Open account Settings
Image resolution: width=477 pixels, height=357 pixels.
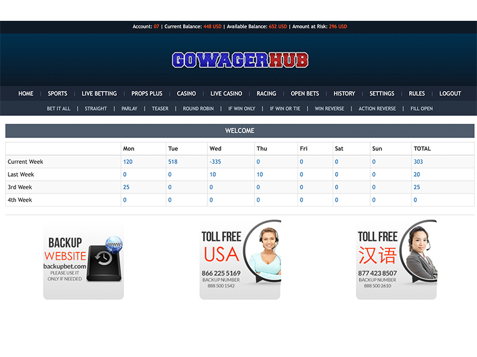coord(382,93)
